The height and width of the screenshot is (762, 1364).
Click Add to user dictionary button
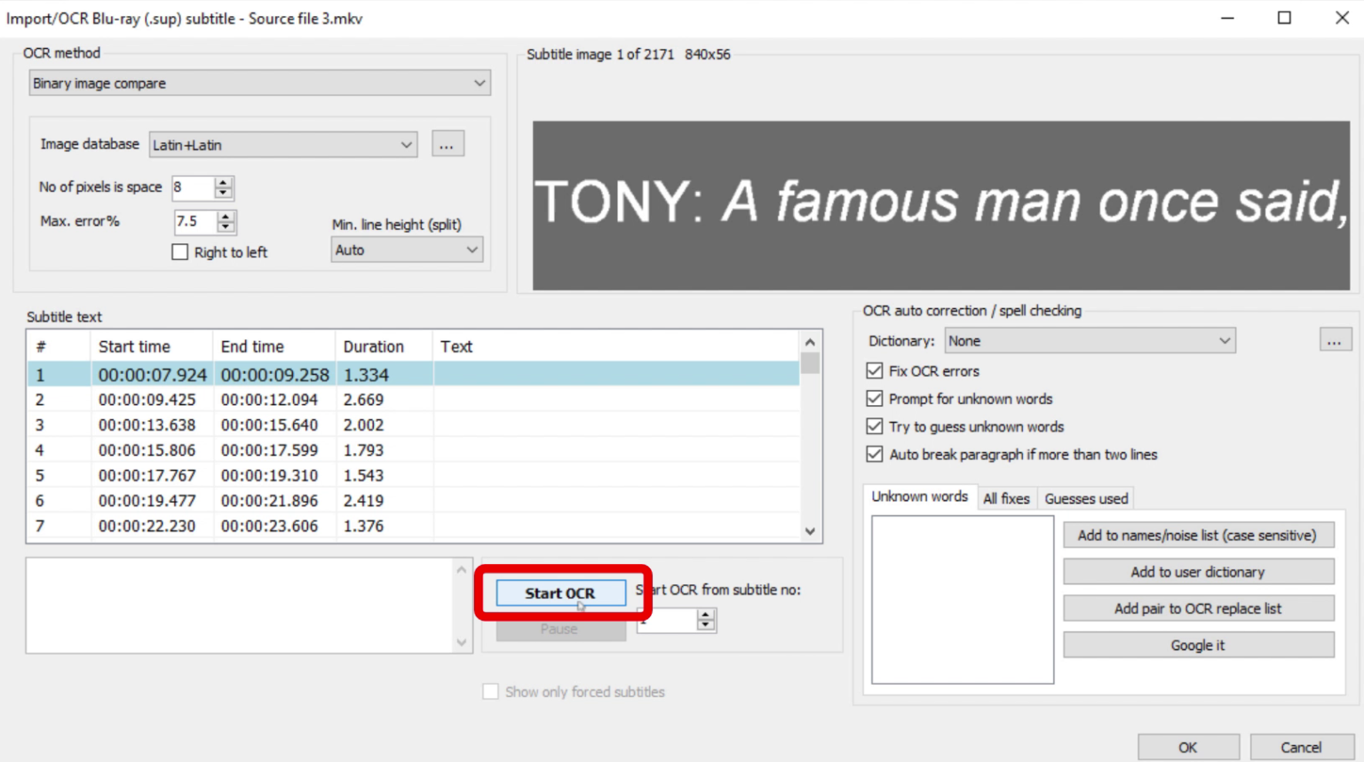coord(1198,572)
